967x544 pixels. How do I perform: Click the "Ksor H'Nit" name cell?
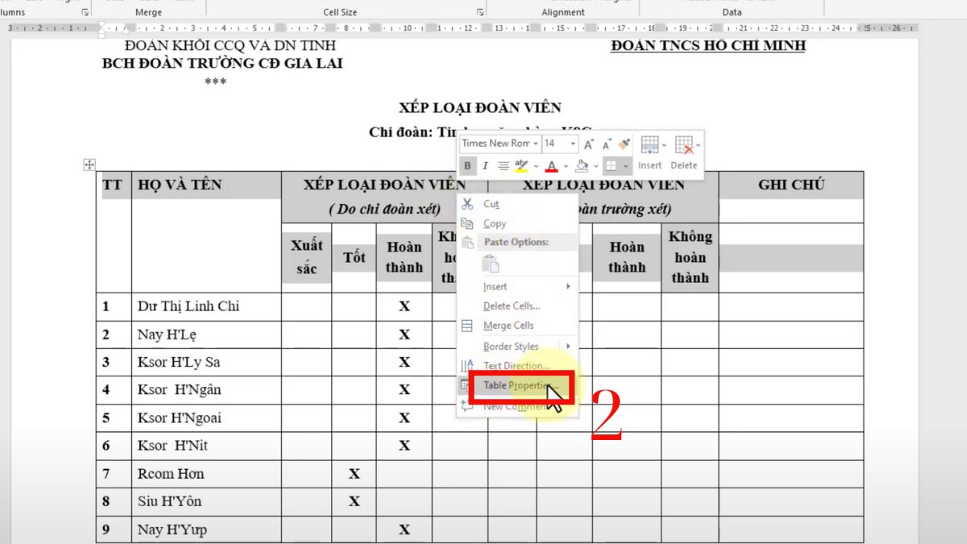click(206, 445)
